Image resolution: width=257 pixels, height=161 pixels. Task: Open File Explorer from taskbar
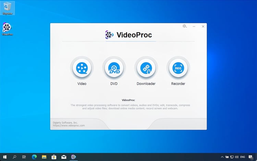[x=44, y=157]
